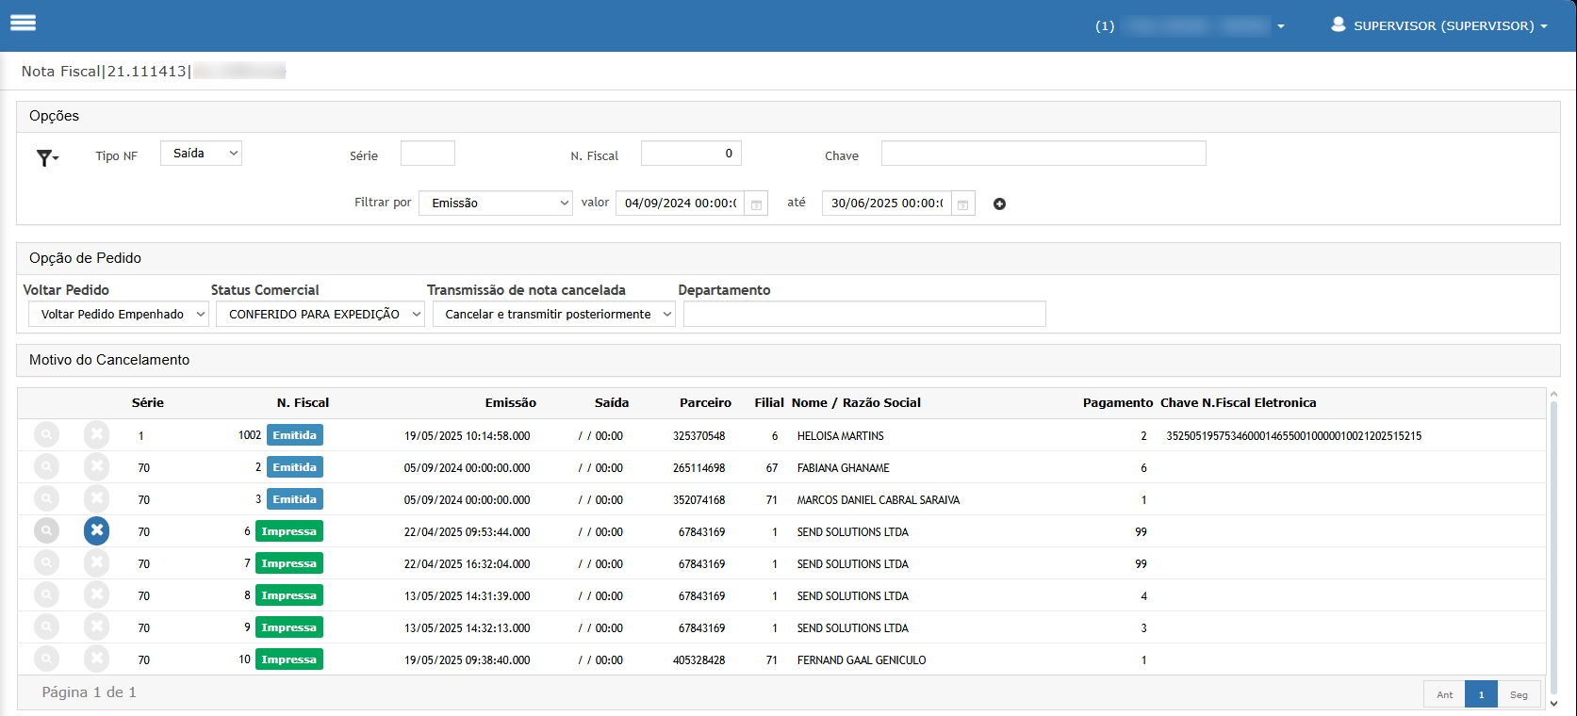This screenshot has width=1577, height=716.
Task: Click Emitida badge for nota 3
Action: pos(295,498)
